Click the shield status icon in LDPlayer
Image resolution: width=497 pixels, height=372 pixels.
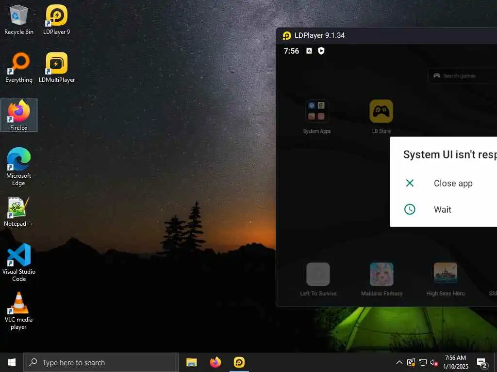tap(321, 50)
